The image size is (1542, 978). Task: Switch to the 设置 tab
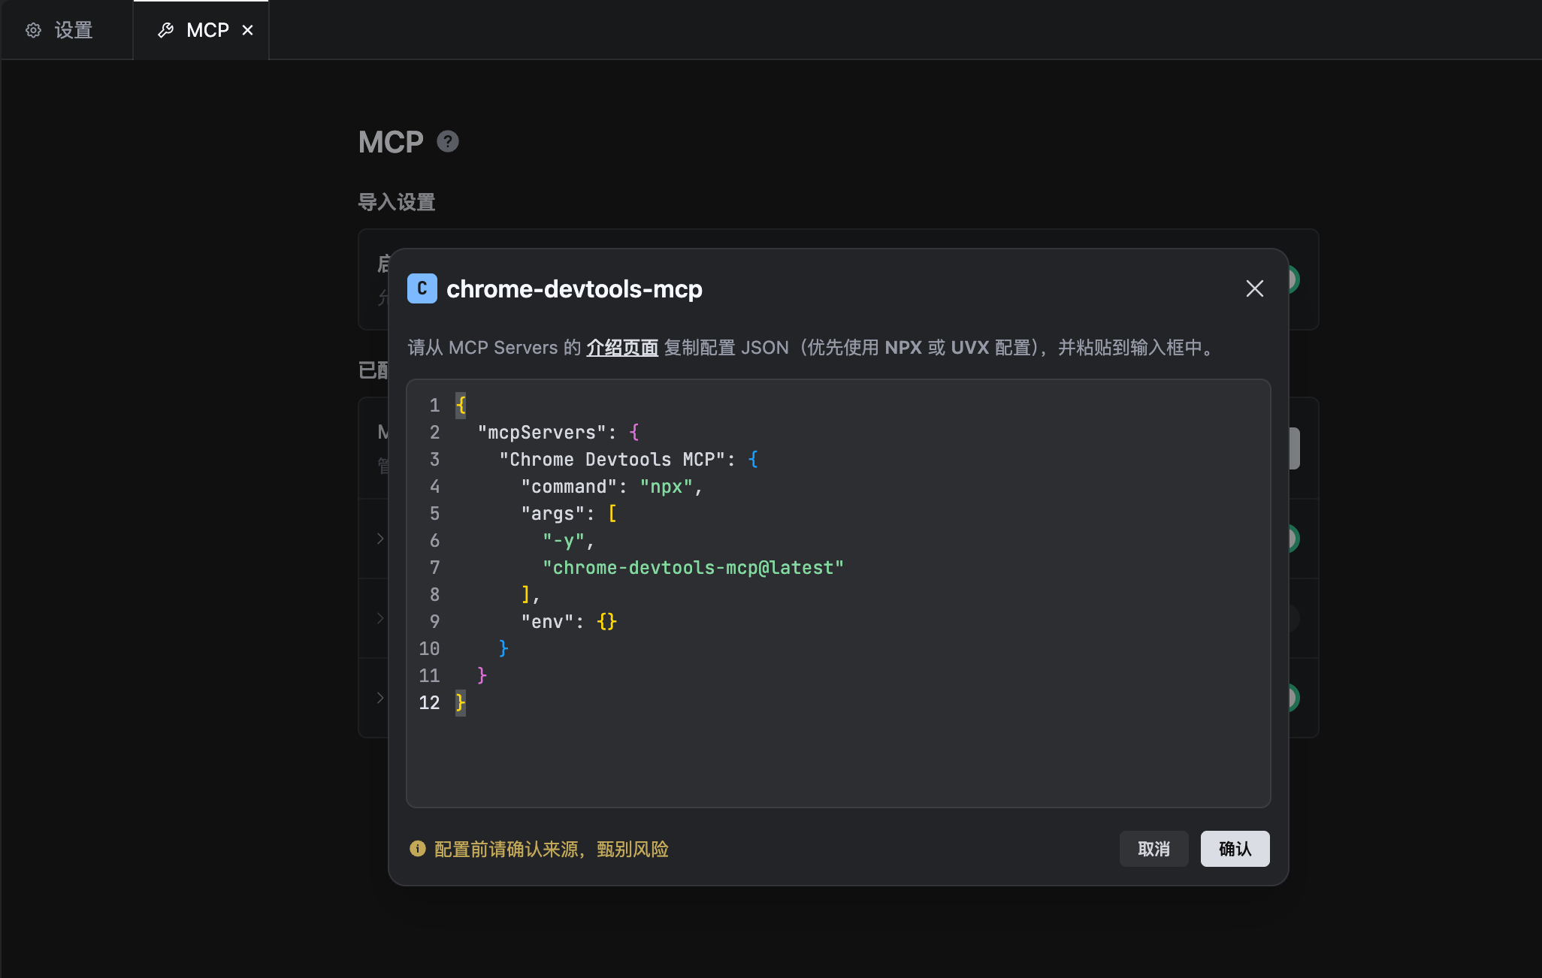[x=73, y=30]
